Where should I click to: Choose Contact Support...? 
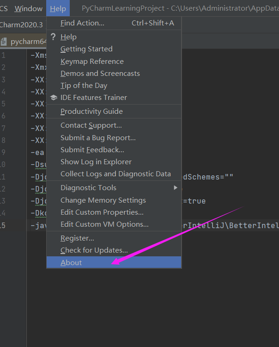click(114, 125)
